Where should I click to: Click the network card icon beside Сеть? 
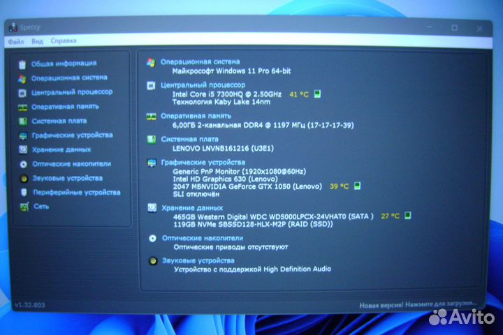[24, 207]
